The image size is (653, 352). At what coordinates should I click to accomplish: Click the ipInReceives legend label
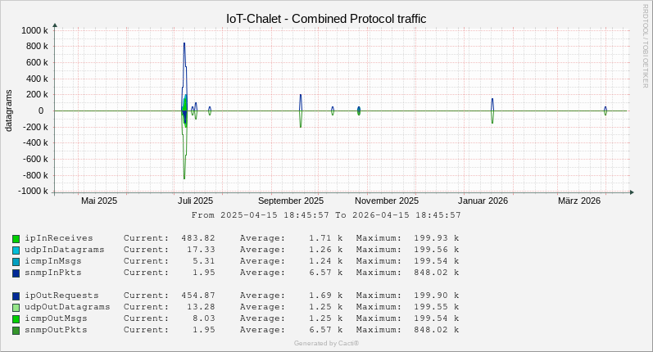[59, 238]
